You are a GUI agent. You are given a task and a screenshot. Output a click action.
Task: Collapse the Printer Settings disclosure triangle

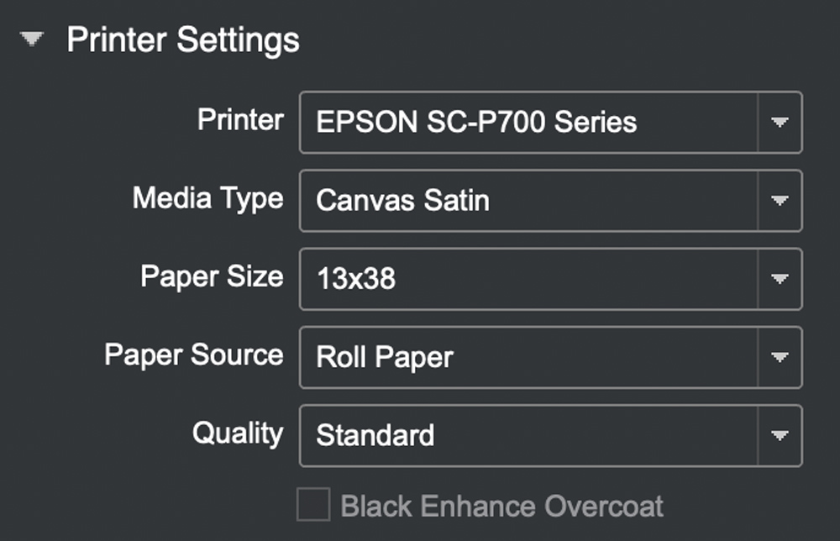[33, 40]
